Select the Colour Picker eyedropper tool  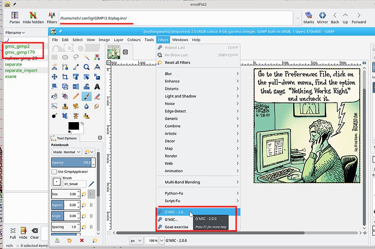click(x=76, y=67)
